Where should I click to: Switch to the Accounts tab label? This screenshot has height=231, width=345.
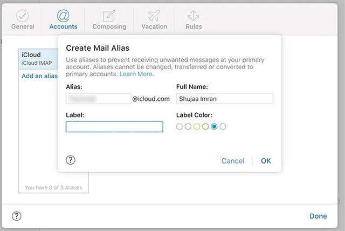tap(64, 26)
